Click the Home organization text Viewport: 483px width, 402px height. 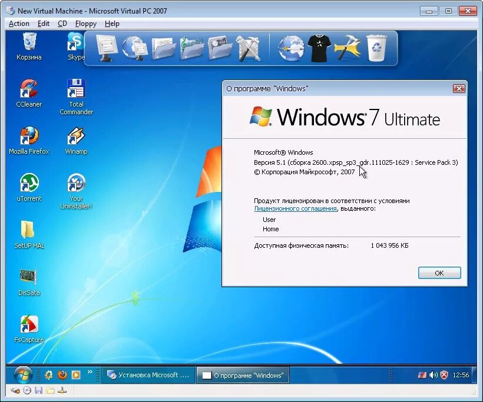click(x=270, y=229)
